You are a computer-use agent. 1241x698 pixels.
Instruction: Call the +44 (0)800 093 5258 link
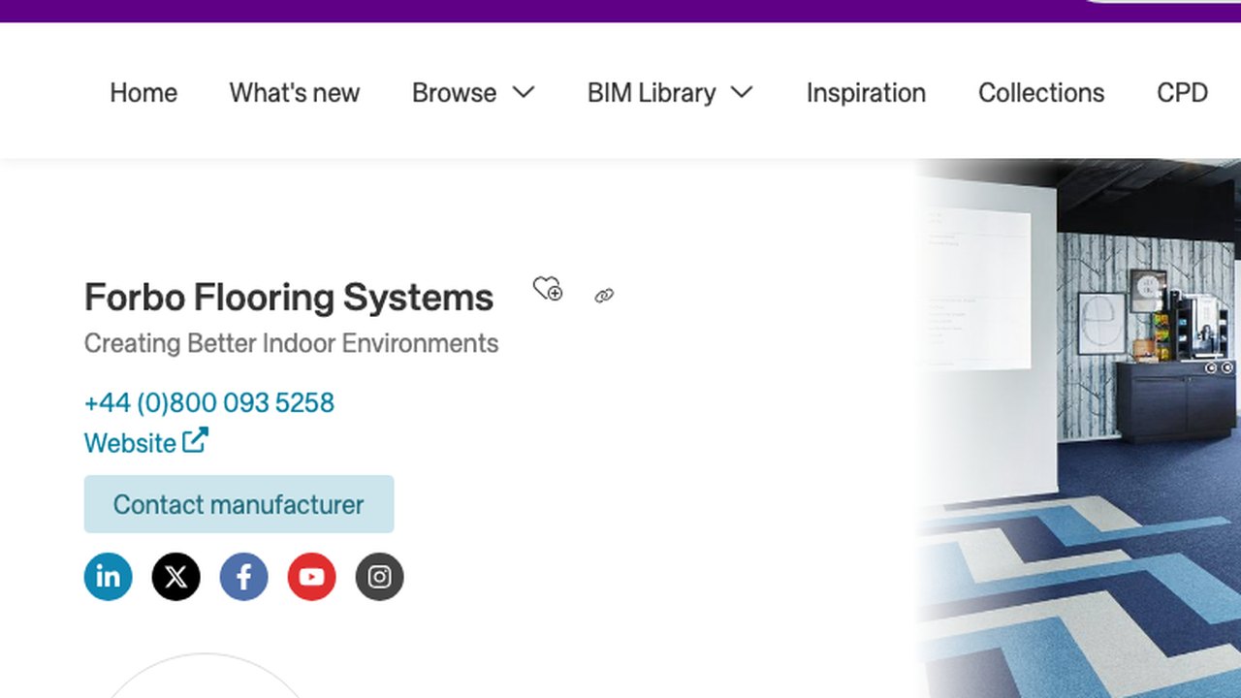coord(209,402)
